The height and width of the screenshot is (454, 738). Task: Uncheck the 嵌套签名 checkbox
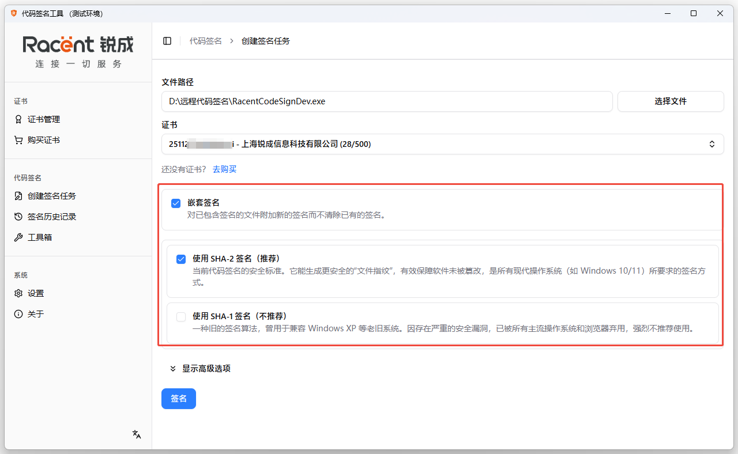176,203
